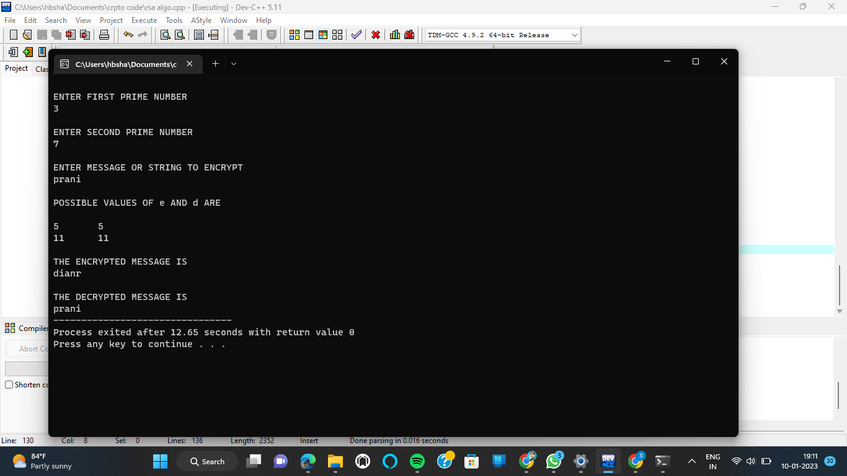The image size is (847, 476).
Task: Enable the Shorten compiler paths checkbox
Action: [x=9, y=384]
